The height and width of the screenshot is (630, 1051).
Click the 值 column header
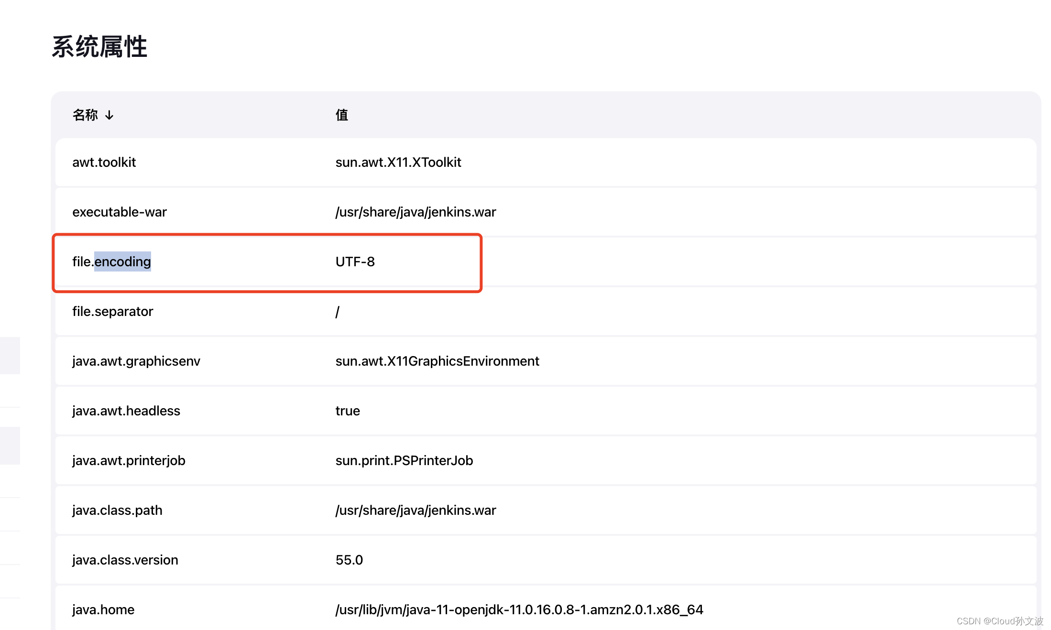coord(341,115)
